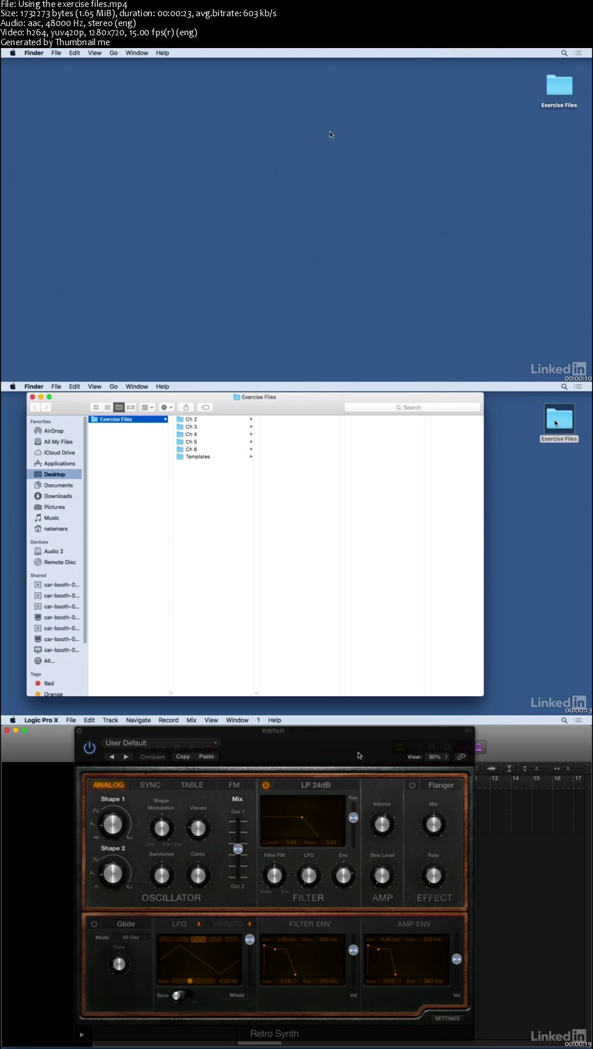The width and height of the screenshot is (593, 1049).
Task: Switch Finder window to Cover Flow view
Action: [x=131, y=407]
